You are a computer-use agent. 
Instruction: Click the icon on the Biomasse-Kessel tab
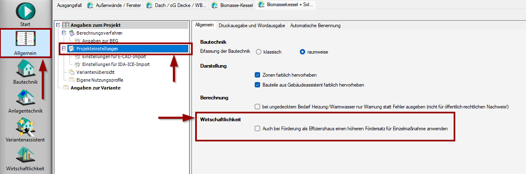pyautogui.click(x=214, y=5)
